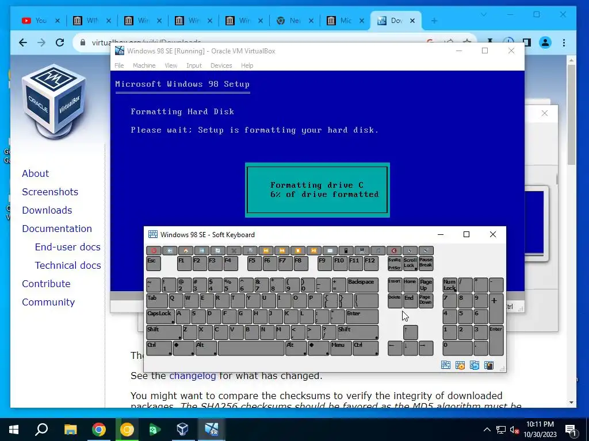Expand the hidden system tray icons chevron
Image resolution: width=589 pixels, height=441 pixels.
coord(487,430)
